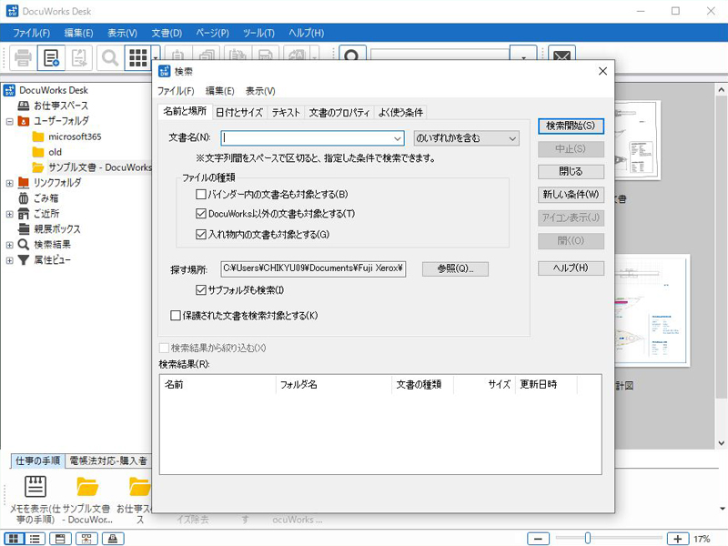Start the search with 検索開始(S)
728x546 pixels.
pyautogui.click(x=571, y=126)
